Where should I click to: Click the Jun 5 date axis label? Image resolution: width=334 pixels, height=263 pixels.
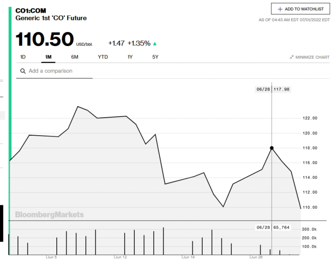click(52, 257)
